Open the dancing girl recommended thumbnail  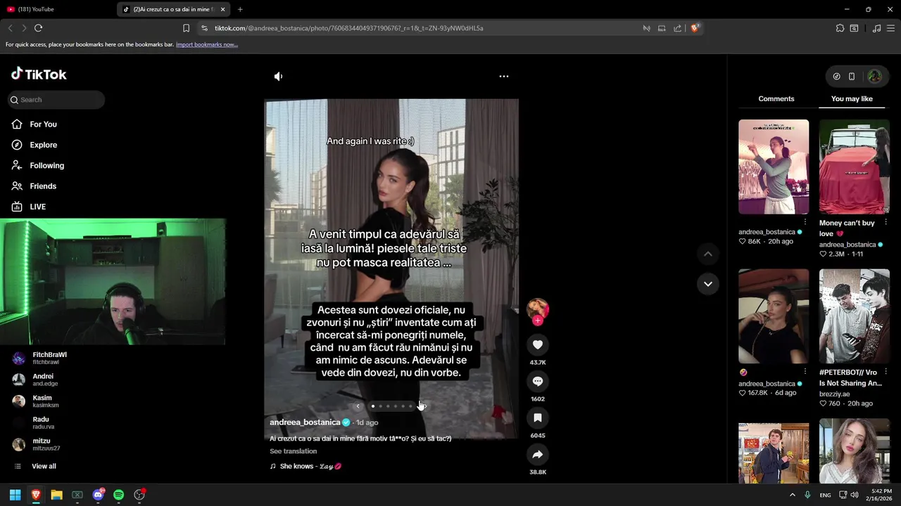click(x=774, y=167)
